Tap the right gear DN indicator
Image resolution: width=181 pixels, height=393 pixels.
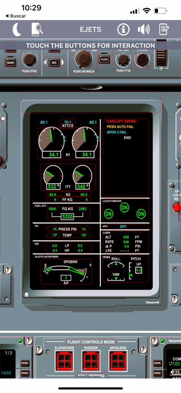tap(141, 214)
